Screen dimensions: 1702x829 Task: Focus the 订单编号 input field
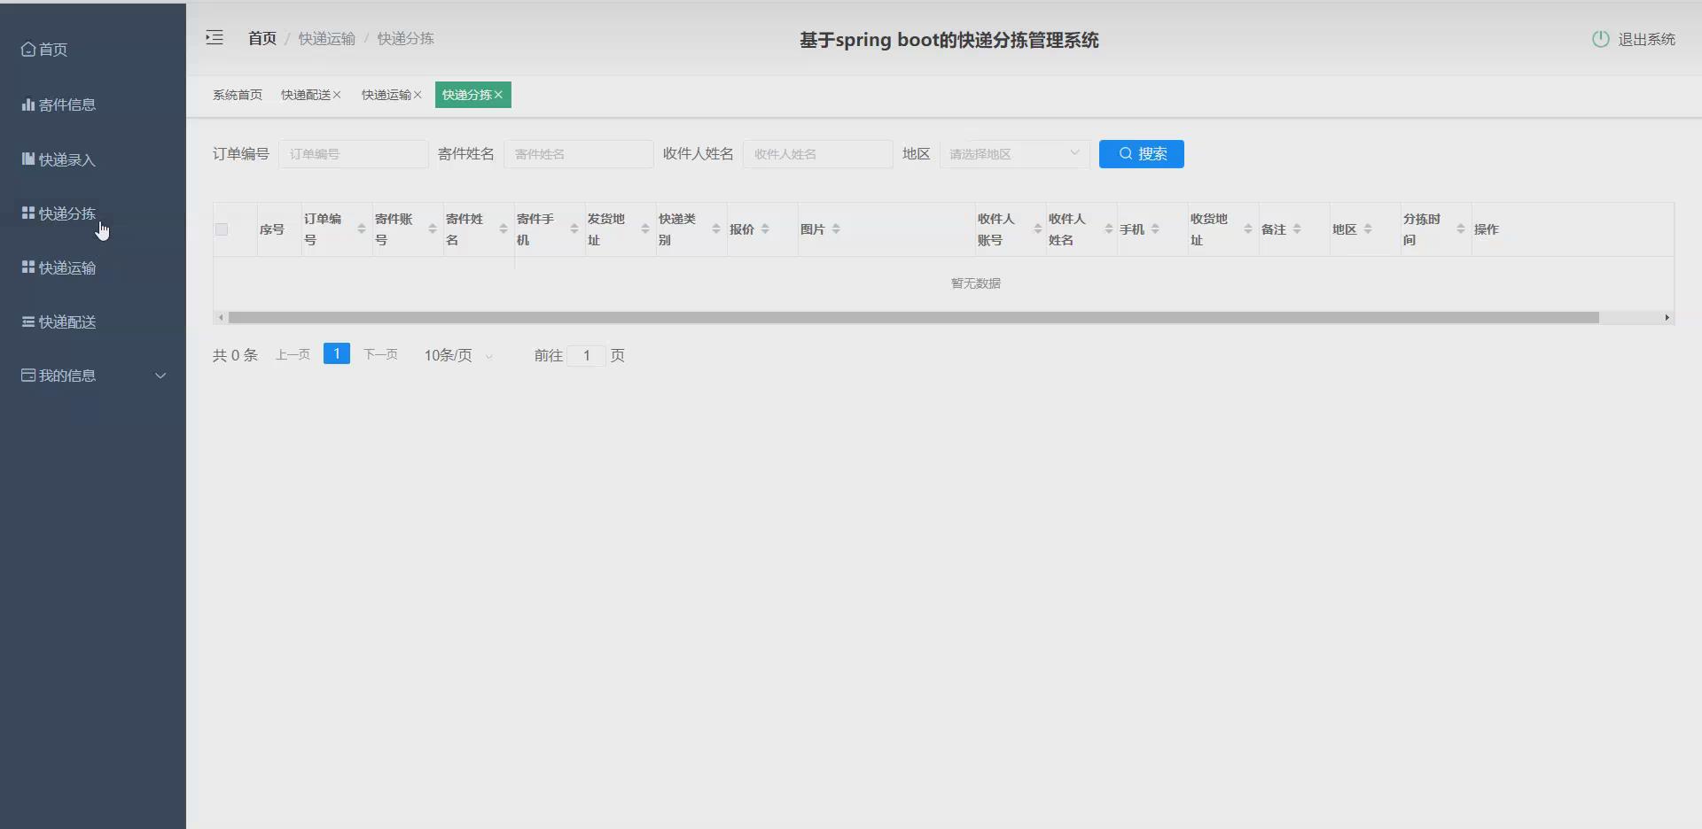(x=354, y=154)
